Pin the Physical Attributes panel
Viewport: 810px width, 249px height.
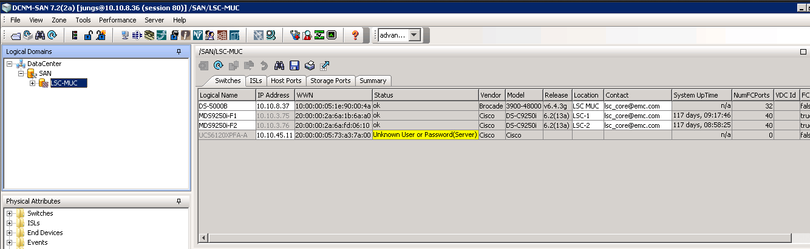(179, 201)
